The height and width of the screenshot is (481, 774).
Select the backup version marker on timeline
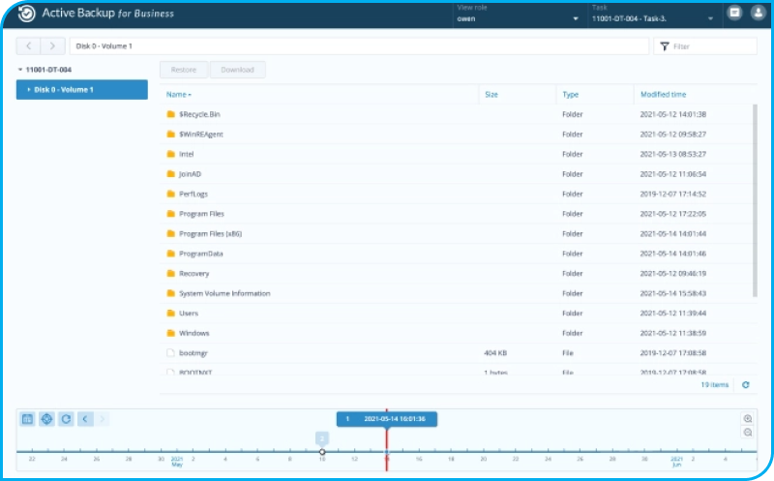click(x=322, y=451)
